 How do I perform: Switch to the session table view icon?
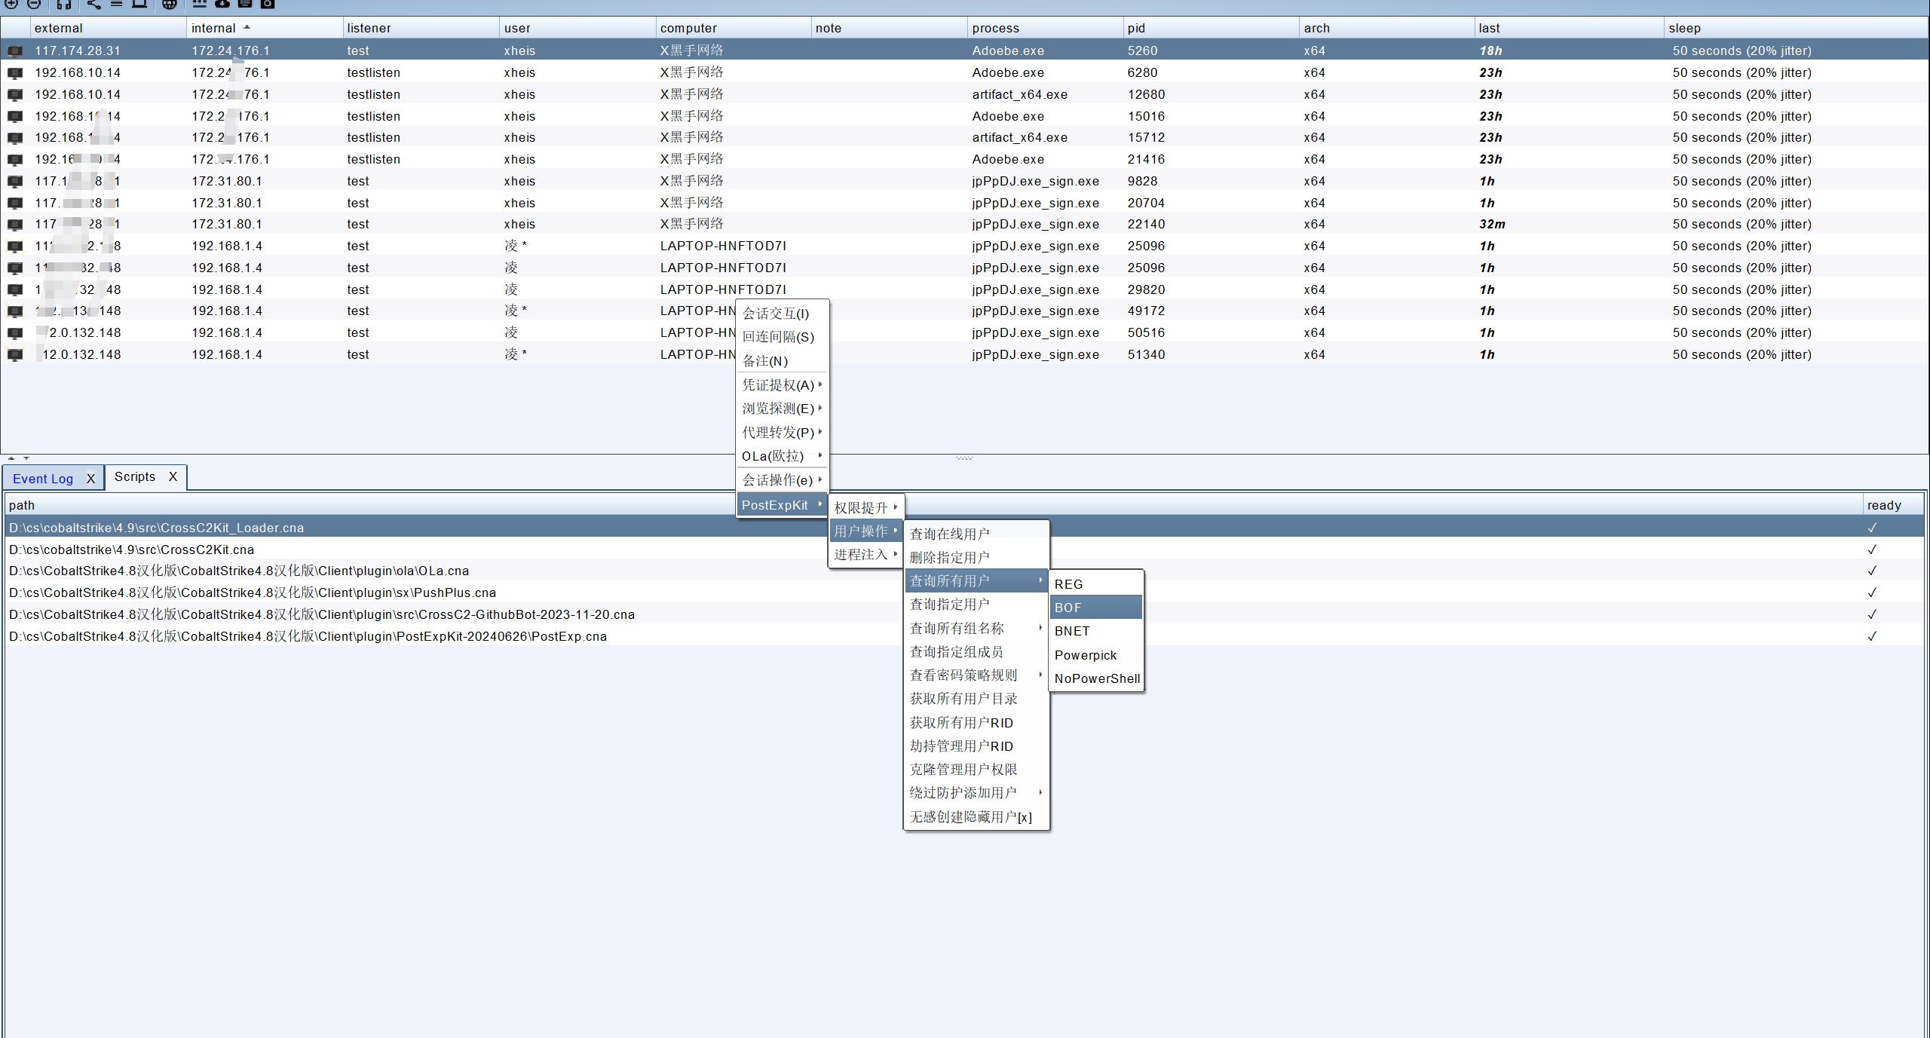[x=116, y=4]
